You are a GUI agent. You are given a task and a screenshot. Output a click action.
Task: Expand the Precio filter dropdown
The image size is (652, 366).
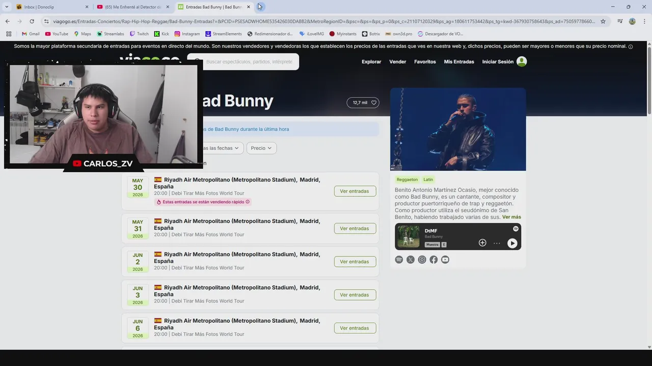click(x=261, y=148)
